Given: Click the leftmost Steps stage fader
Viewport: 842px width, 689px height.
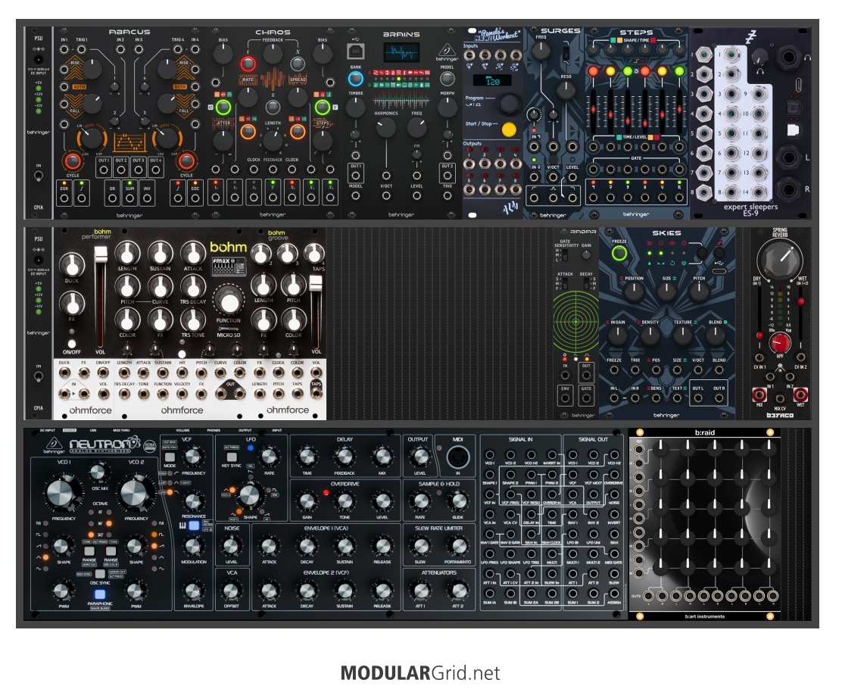Looking at the screenshot, I should tap(594, 112).
